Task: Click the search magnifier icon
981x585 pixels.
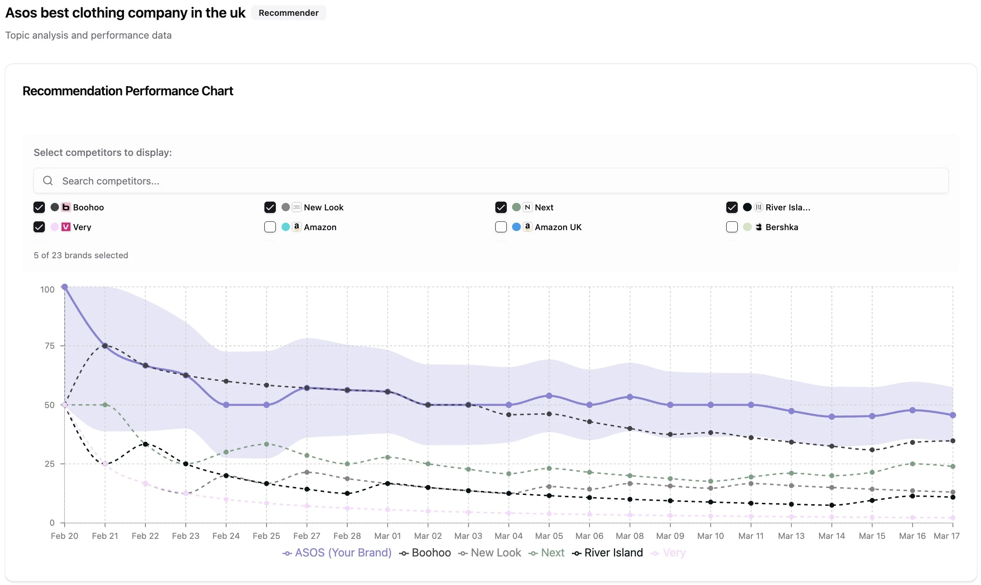Action: (48, 181)
